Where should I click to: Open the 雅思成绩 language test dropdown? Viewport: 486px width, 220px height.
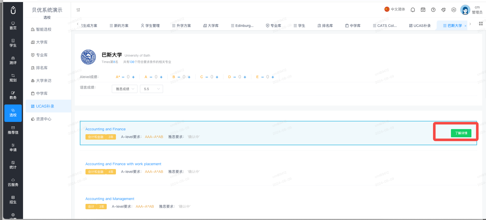125,89
